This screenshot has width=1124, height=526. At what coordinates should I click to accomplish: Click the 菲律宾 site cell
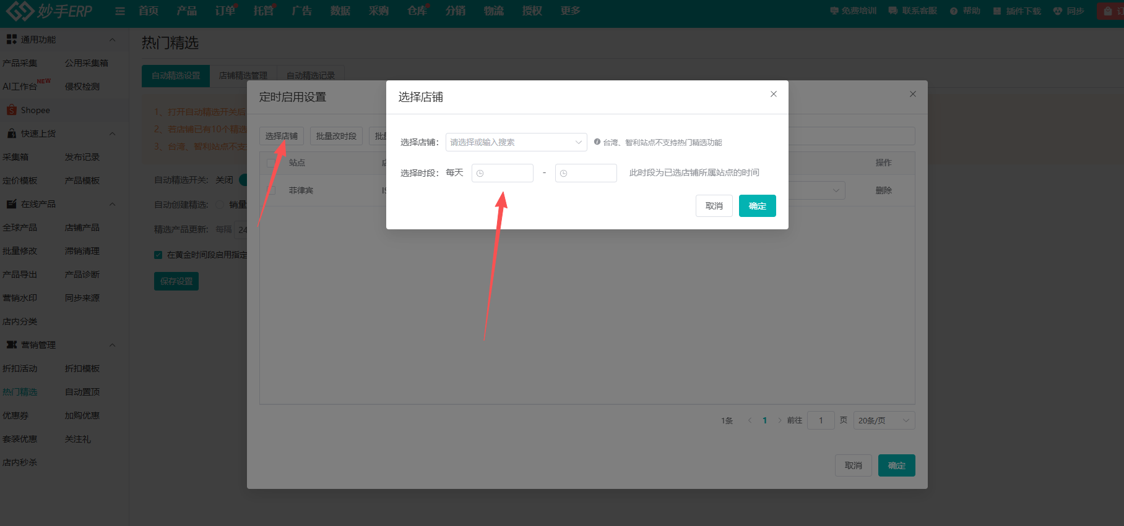(x=301, y=190)
